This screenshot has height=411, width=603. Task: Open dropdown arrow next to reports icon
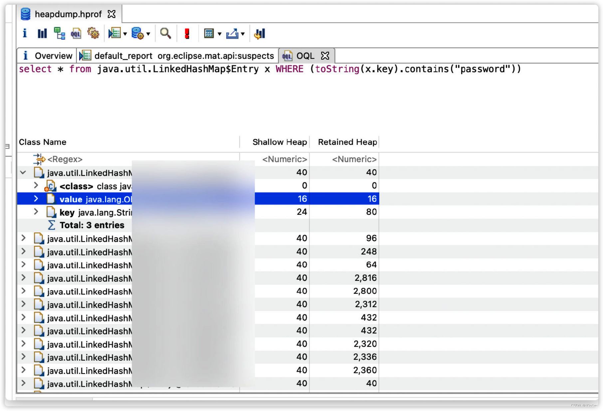click(125, 34)
